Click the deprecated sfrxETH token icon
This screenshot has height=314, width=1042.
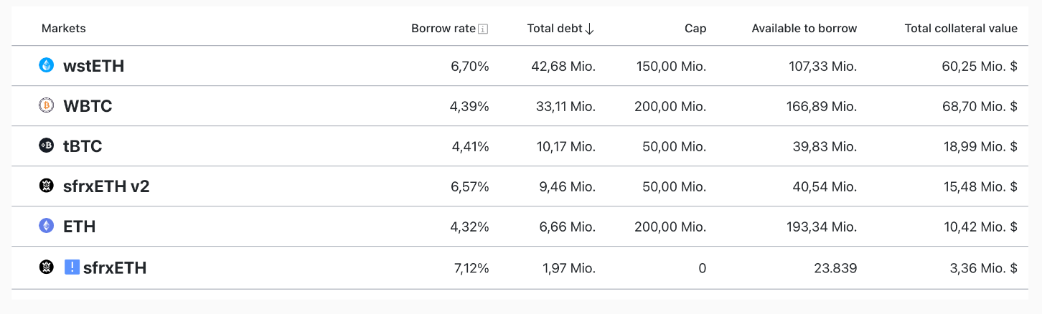coord(47,267)
